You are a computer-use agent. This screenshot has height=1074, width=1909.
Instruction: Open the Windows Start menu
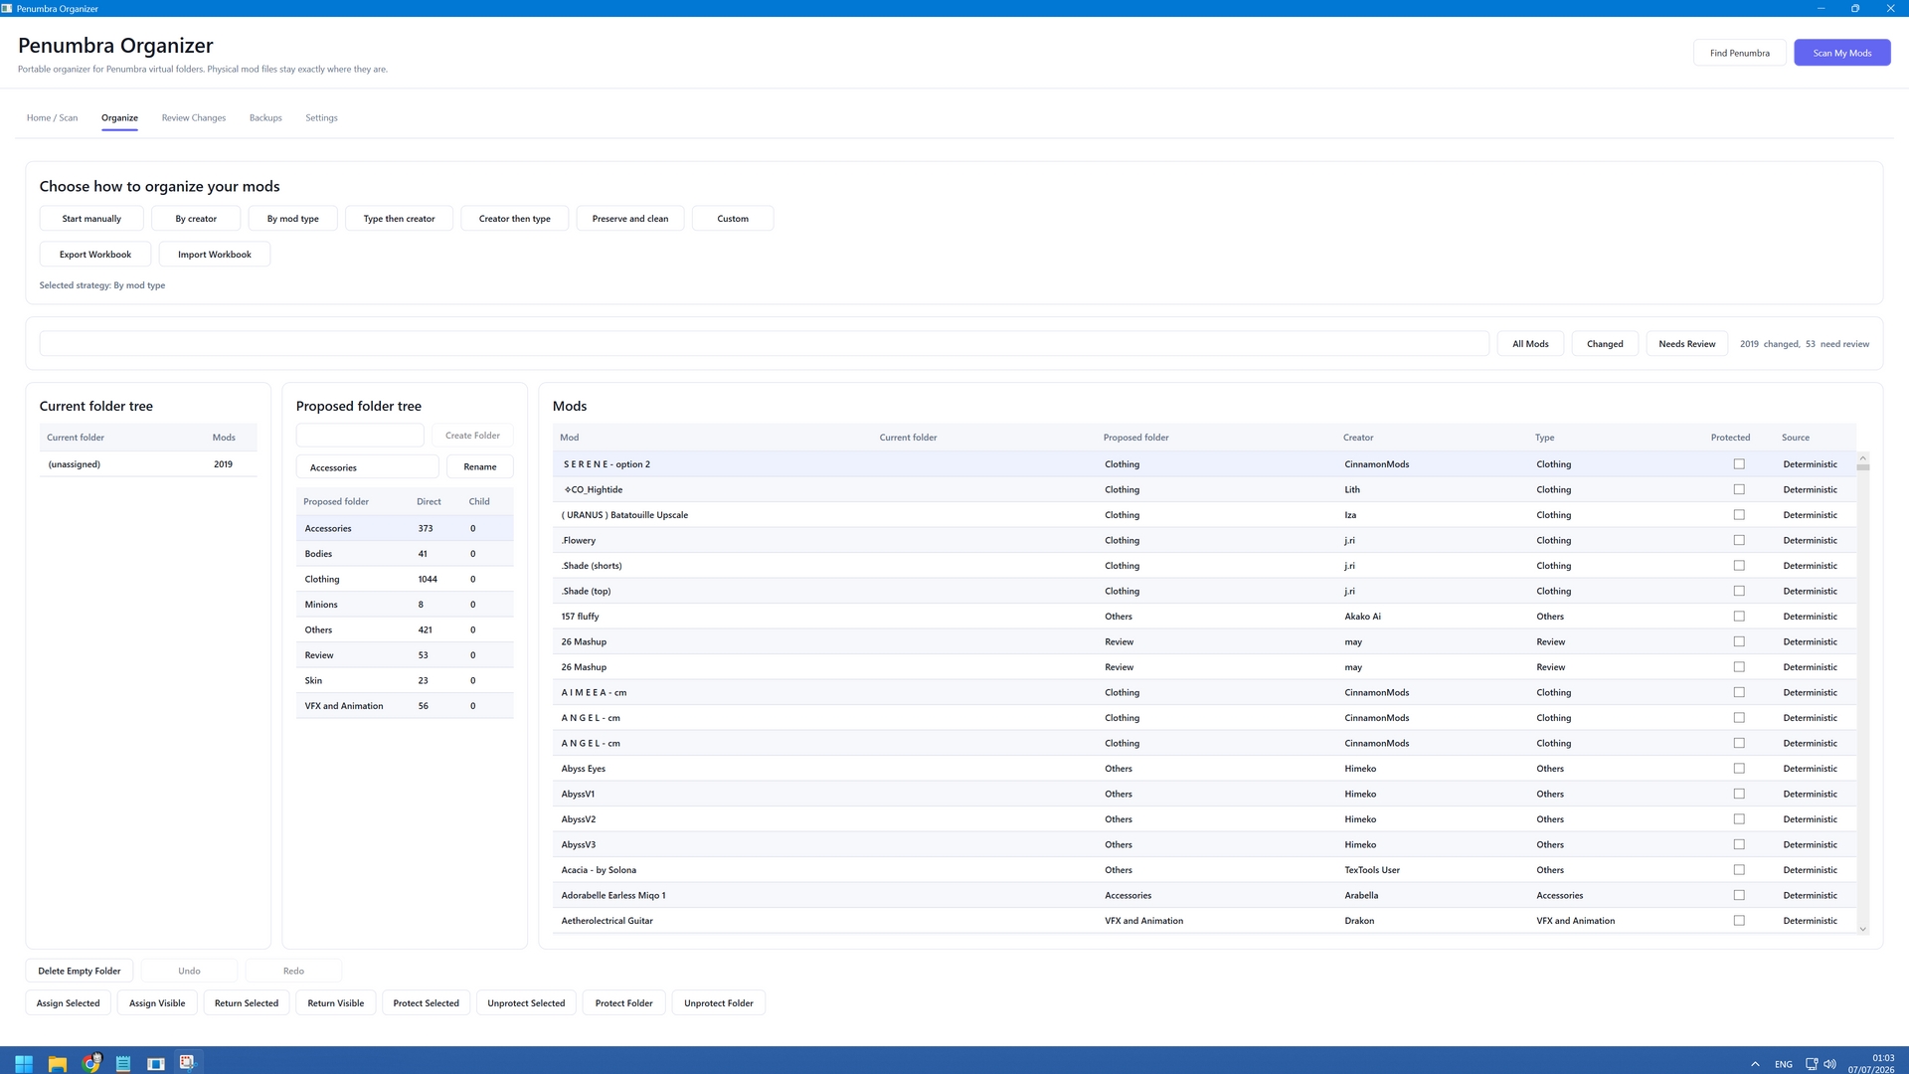tap(24, 1063)
